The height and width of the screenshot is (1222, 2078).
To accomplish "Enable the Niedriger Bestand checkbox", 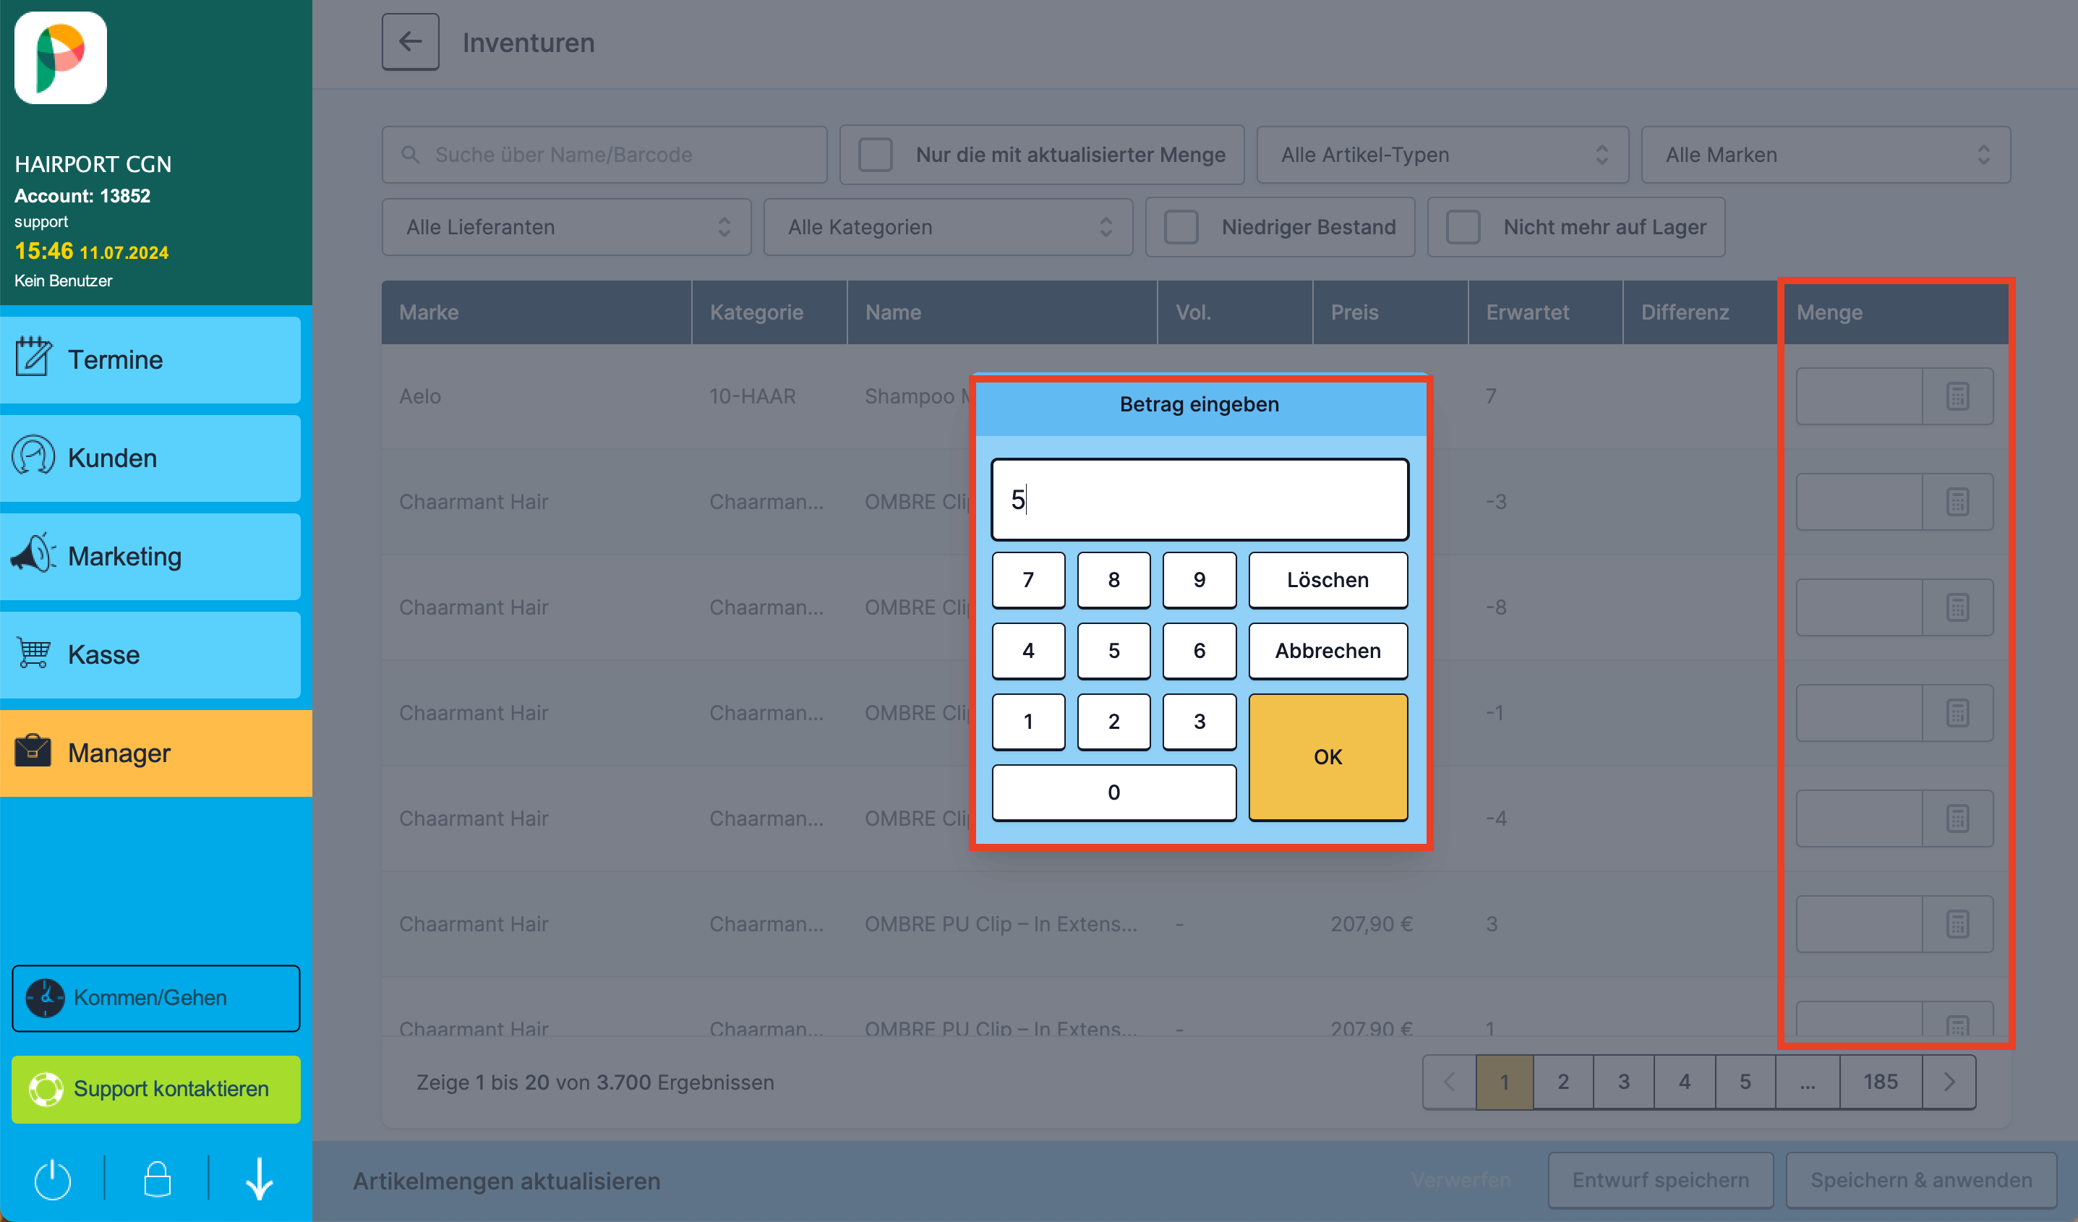I will (1181, 227).
